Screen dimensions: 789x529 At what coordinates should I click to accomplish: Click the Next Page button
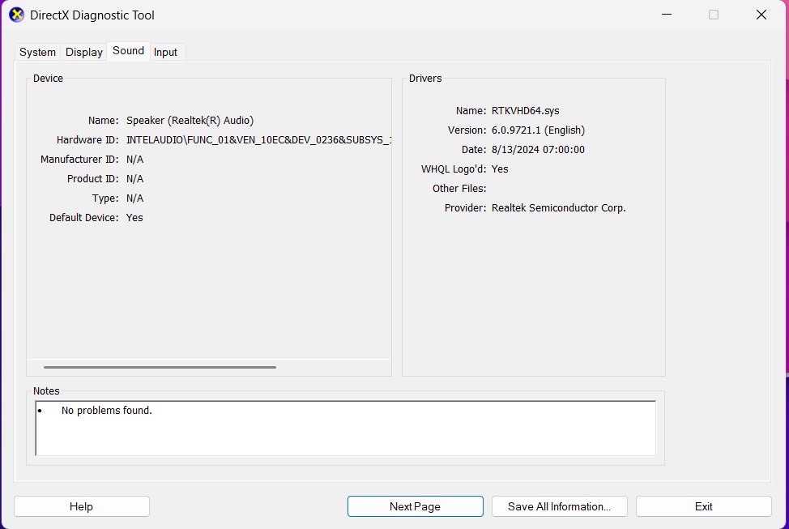click(x=415, y=506)
